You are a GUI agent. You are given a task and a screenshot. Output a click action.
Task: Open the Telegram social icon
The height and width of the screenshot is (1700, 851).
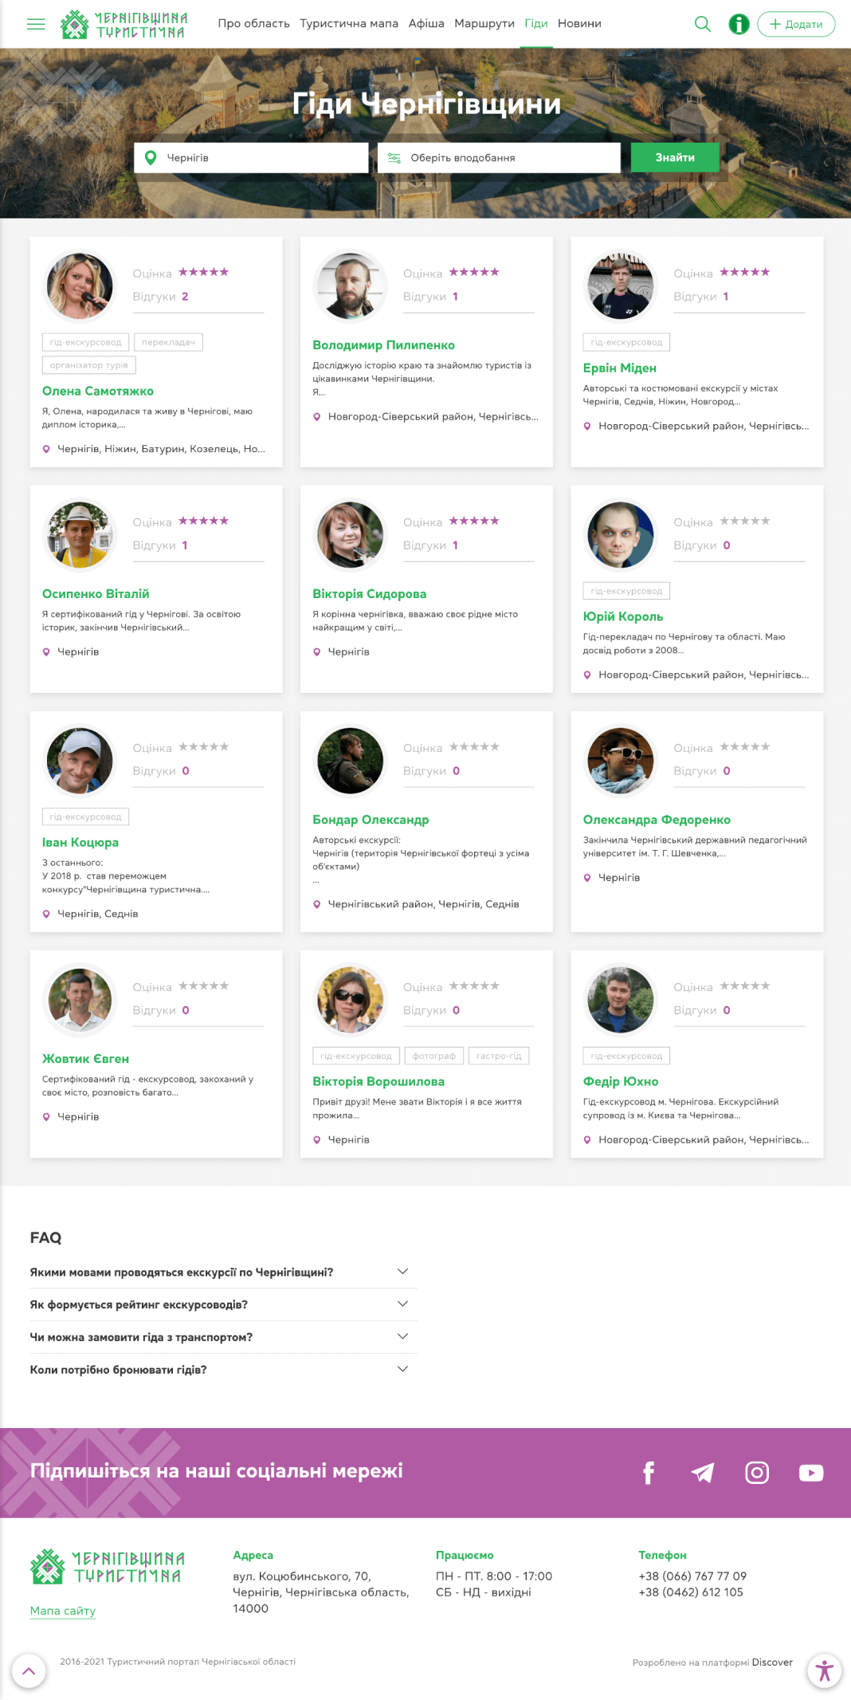(x=702, y=1473)
